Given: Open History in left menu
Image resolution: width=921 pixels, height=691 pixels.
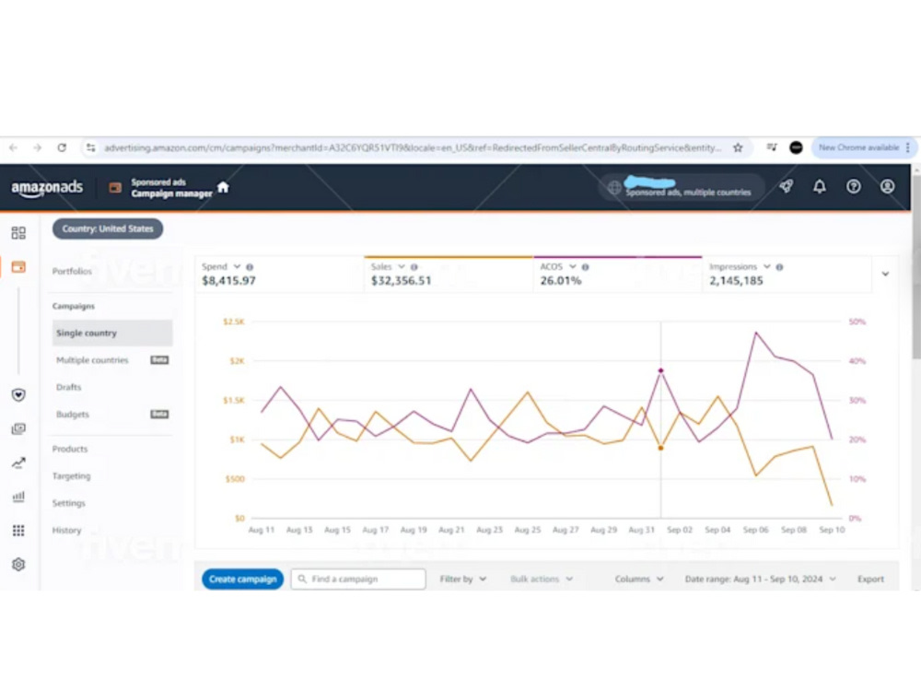Looking at the screenshot, I should [66, 530].
